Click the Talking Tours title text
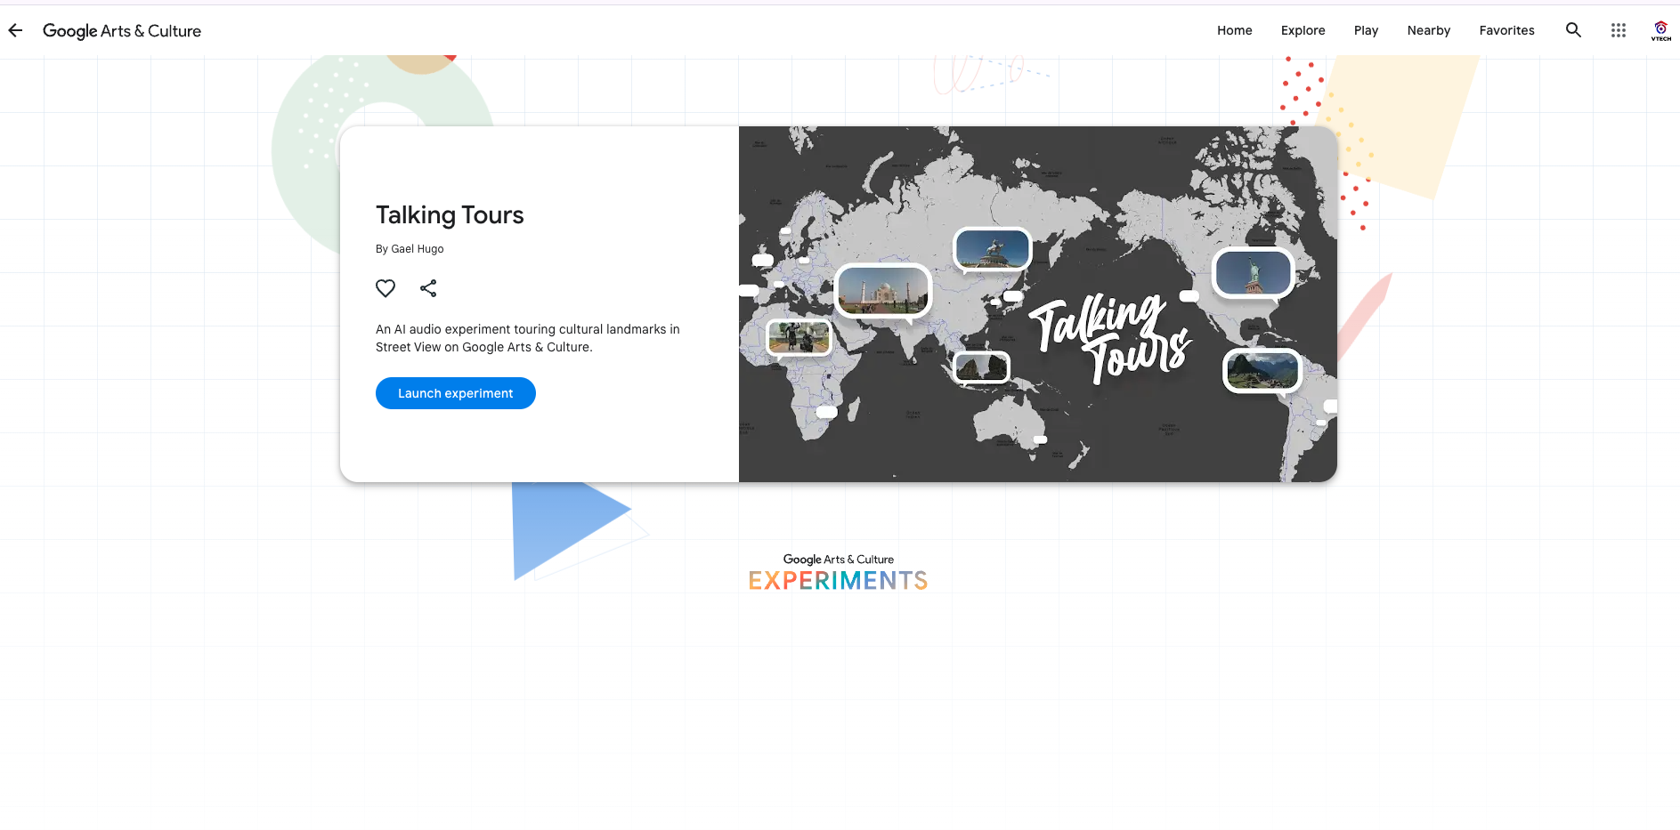 tap(450, 215)
